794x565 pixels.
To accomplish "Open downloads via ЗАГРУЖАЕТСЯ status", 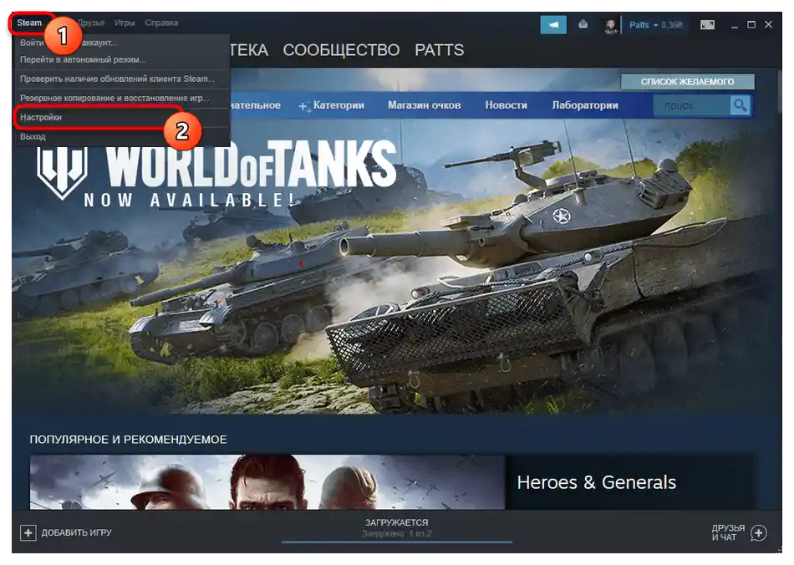I will click(396, 522).
